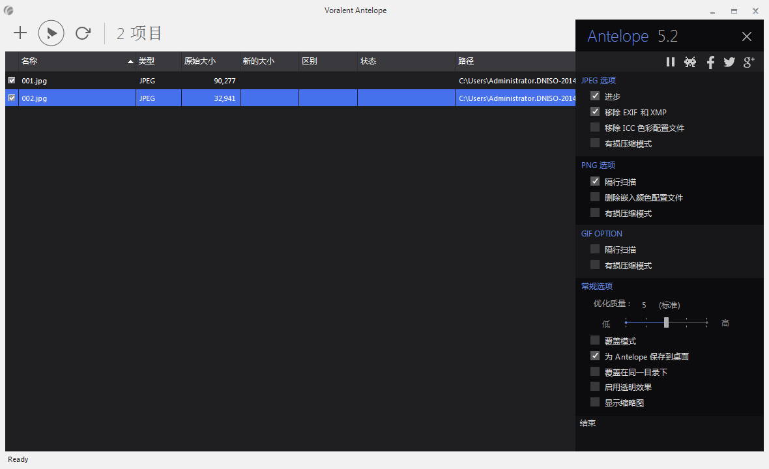Enable 显示缩略图 checkbox
This screenshot has height=469, width=769.
click(x=595, y=402)
